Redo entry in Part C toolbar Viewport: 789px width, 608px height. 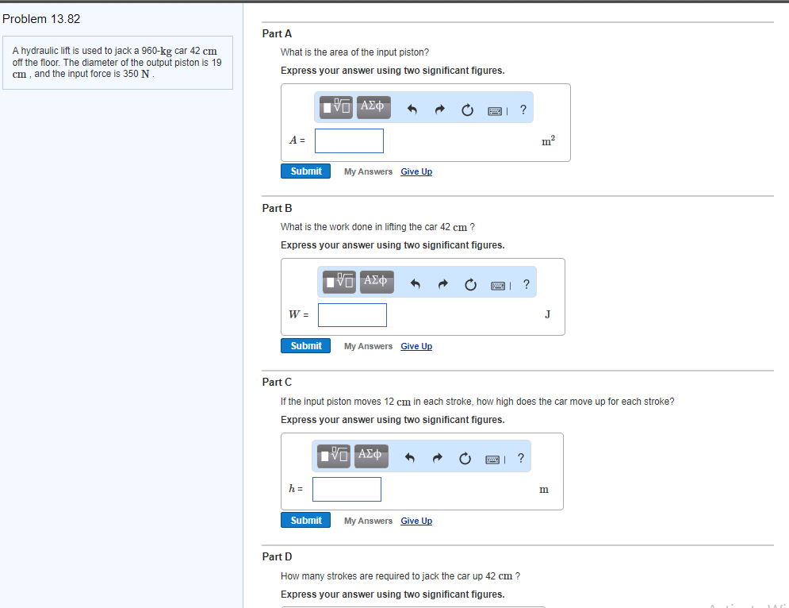point(437,458)
